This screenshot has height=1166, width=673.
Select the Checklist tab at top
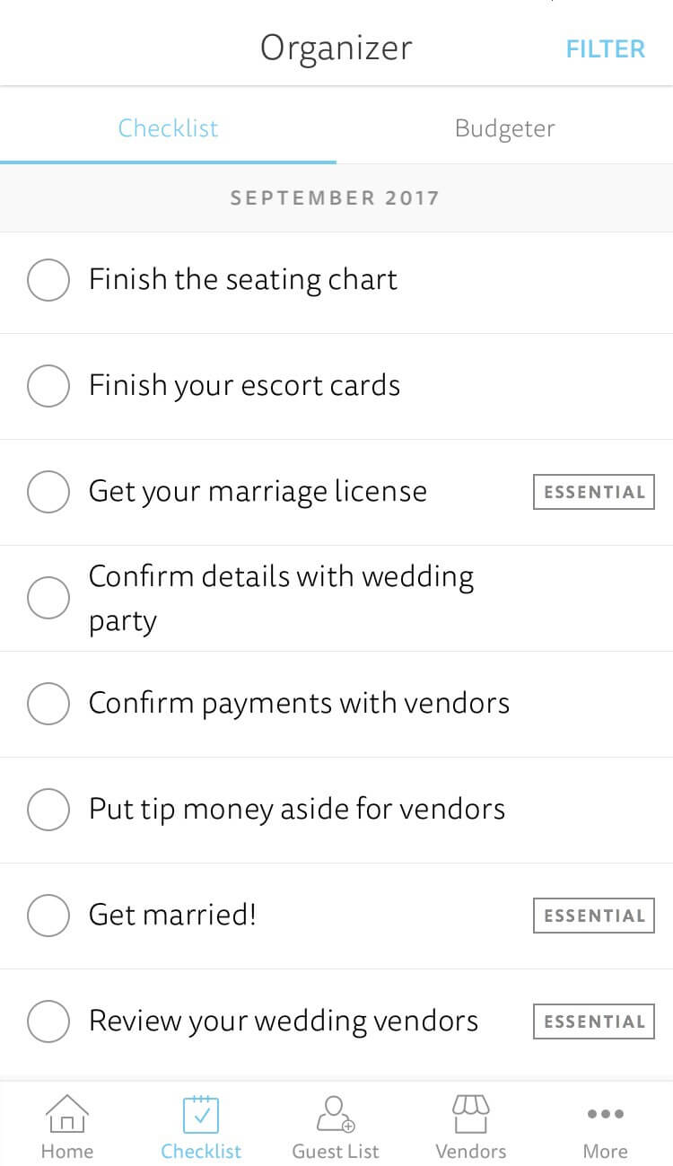tap(168, 128)
